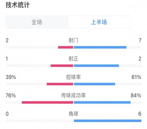This screenshot has width=147, height=129.
Task: Click the red bar under 射门
Action: pos(66,47)
